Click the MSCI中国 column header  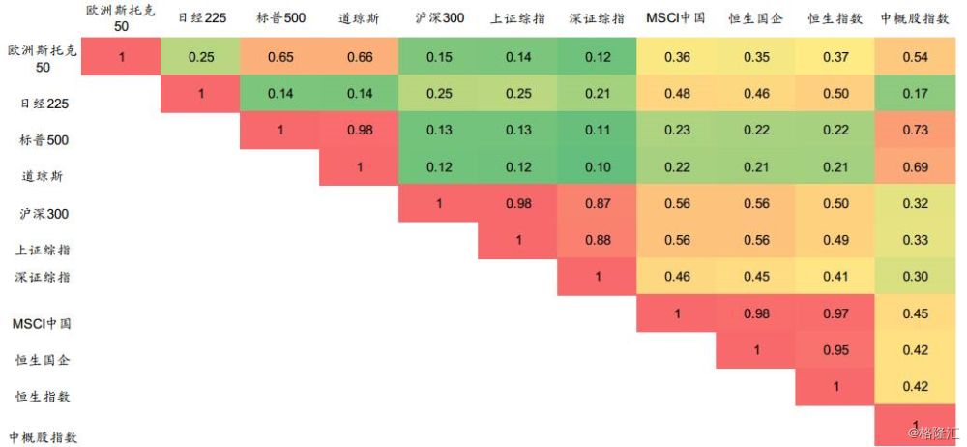[x=678, y=18]
